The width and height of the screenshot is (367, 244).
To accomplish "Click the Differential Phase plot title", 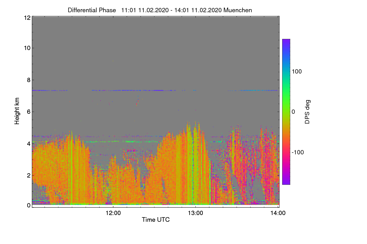I will click(160, 10).
